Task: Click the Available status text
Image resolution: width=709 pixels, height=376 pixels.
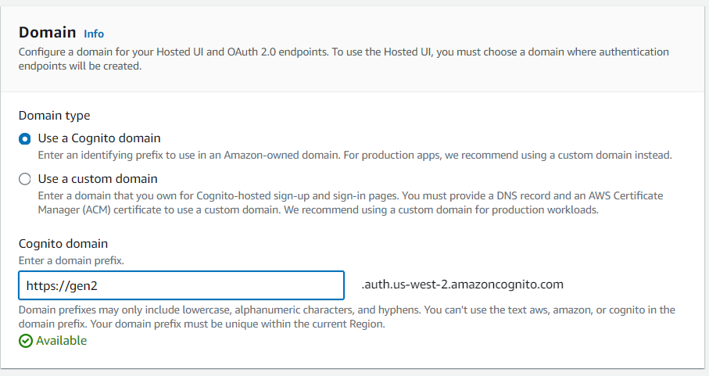Action: 62,340
